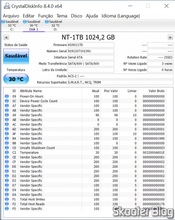Click the Número Serial field

pyautogui.click(x=91, y=51)
